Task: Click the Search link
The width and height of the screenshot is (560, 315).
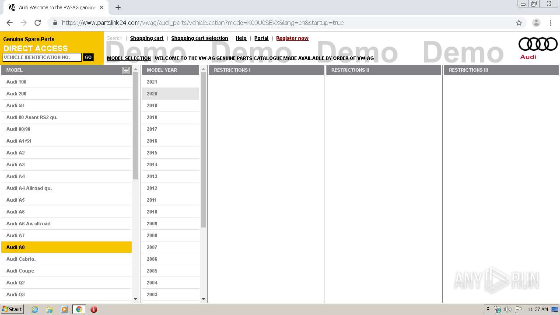Action: (x=115, y=38)
